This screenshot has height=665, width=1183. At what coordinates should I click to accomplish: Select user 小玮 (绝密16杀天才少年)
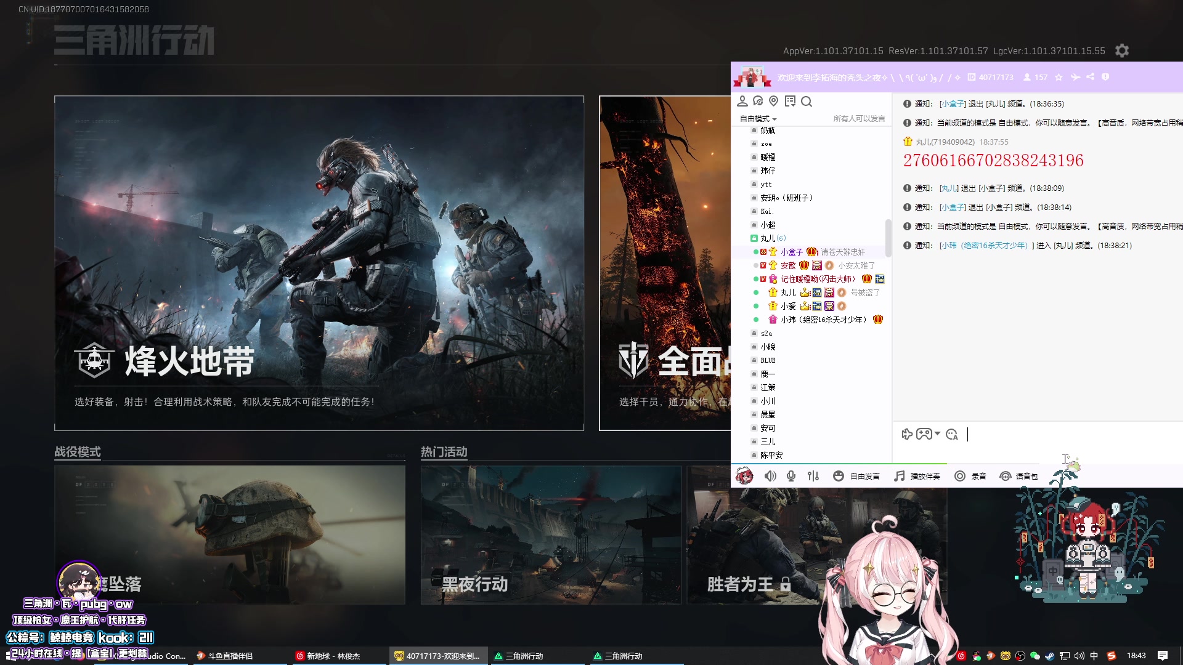824,320
